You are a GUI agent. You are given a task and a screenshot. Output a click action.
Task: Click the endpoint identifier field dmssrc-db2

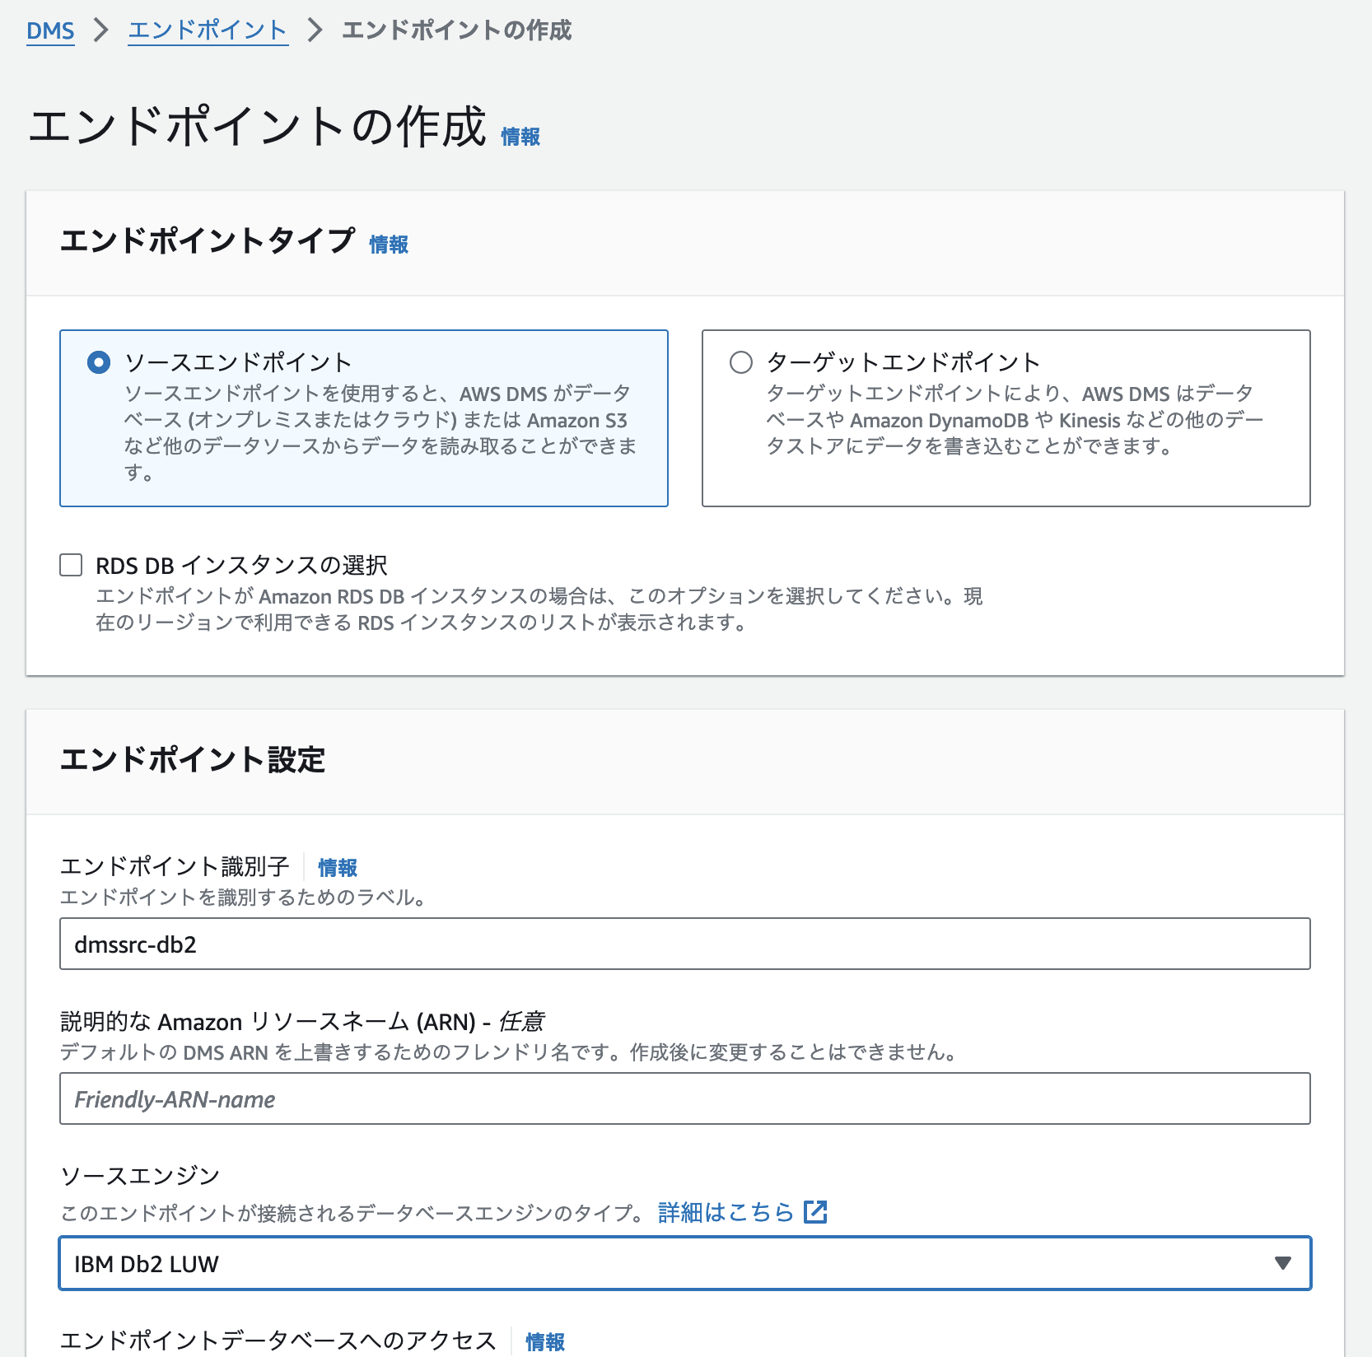tap(685, 944)
